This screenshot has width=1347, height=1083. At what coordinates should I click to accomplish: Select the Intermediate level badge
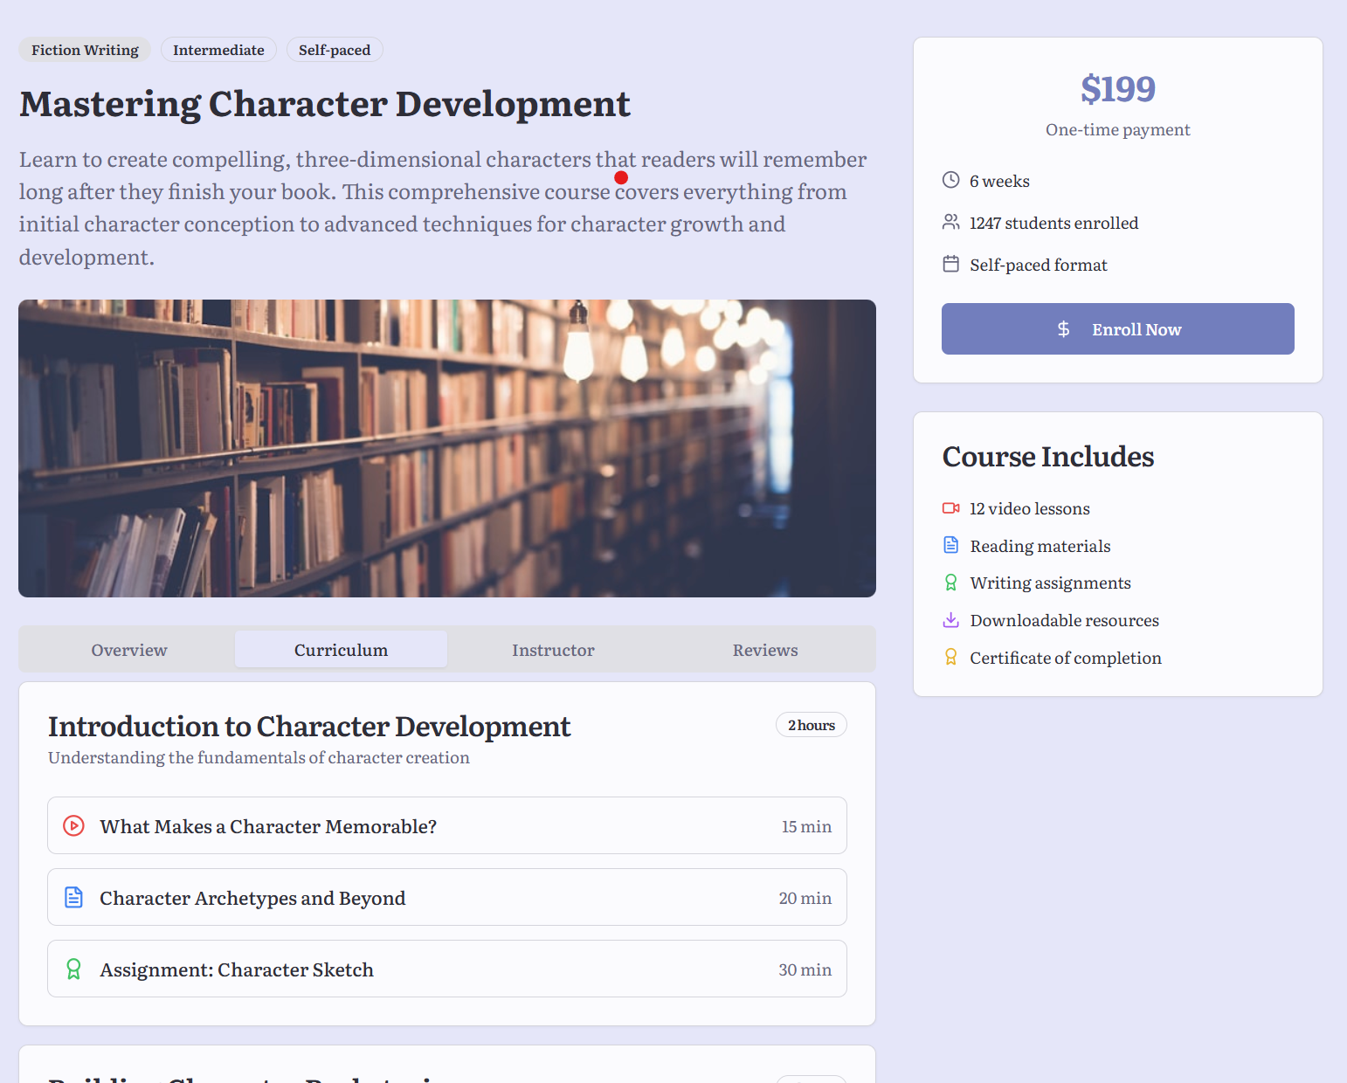(218, 50)
